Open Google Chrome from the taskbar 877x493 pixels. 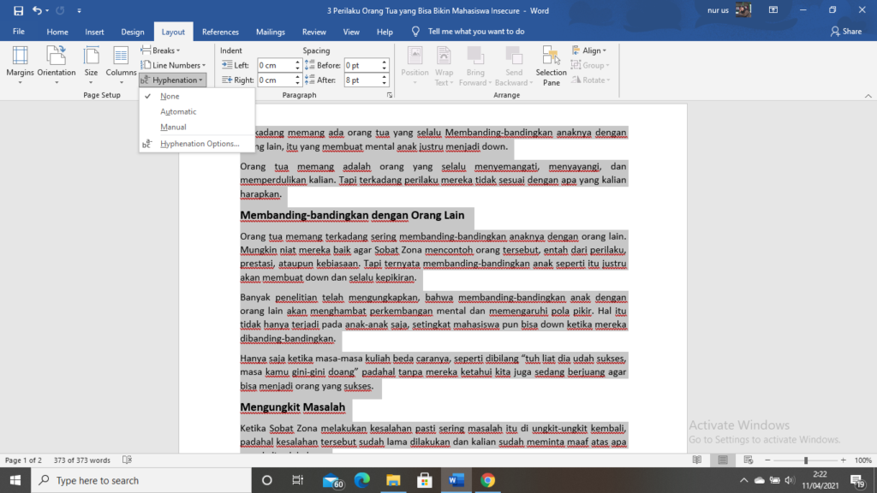(x=487, y=480)
